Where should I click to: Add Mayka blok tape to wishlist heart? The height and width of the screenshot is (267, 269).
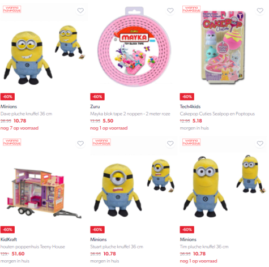pyautogui.click(x=170, y=11)
